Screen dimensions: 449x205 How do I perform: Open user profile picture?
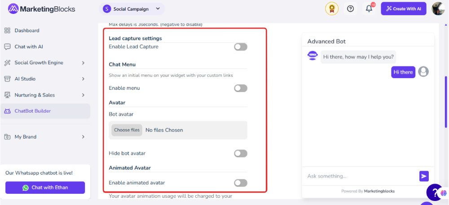(438, 9)
